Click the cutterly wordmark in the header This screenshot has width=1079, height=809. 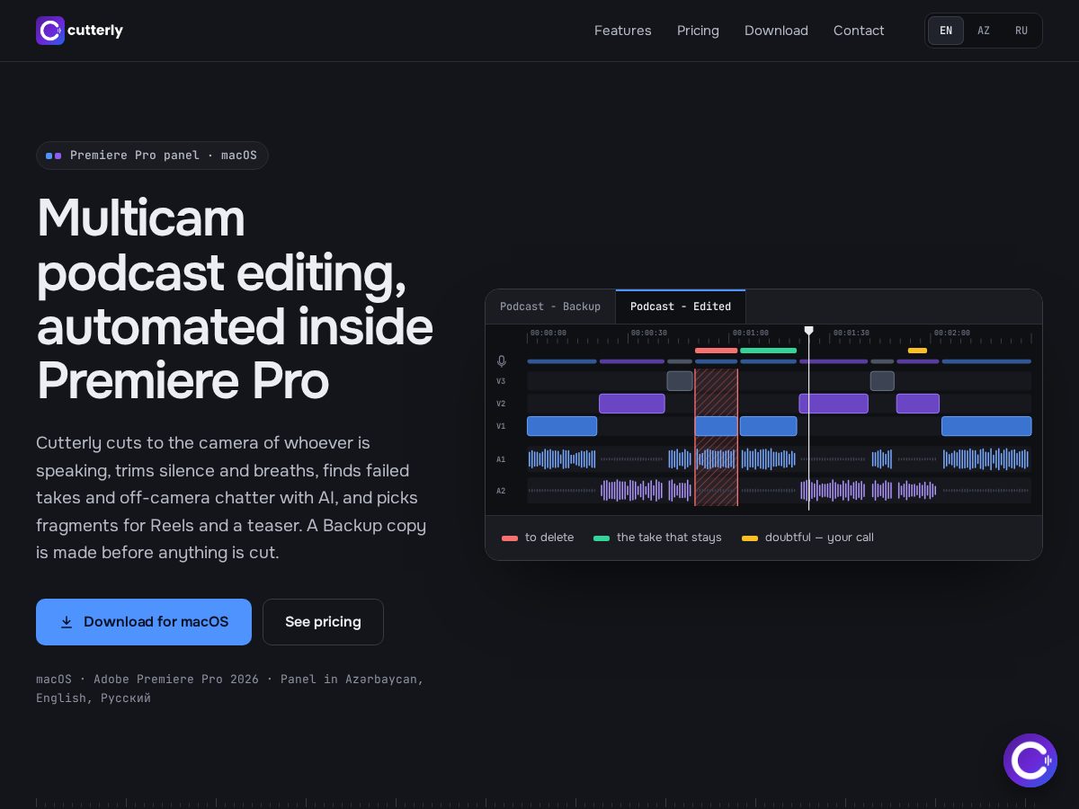point(95,31)
